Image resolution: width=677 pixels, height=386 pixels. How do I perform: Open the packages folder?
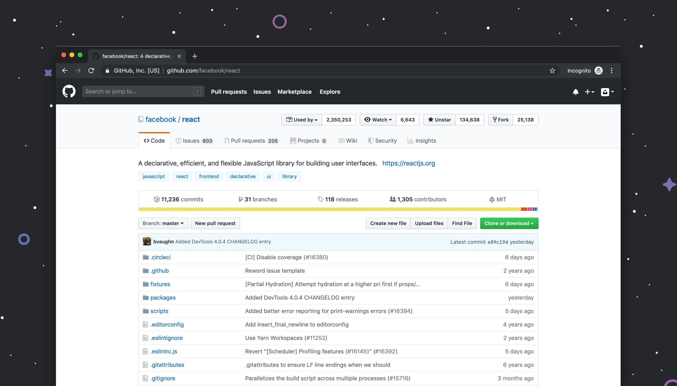tap(163, 297)
